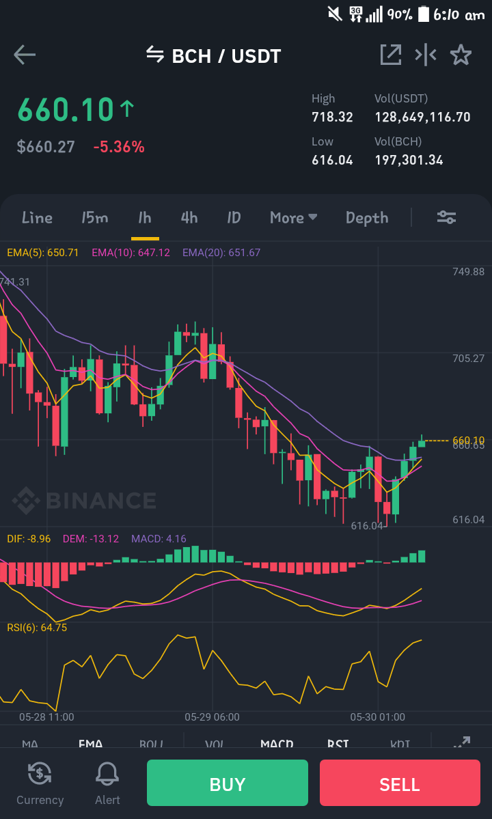Toggle the RSI indicator
The height and width of the screenshot is (819, 492).
(x=338, y=743)
